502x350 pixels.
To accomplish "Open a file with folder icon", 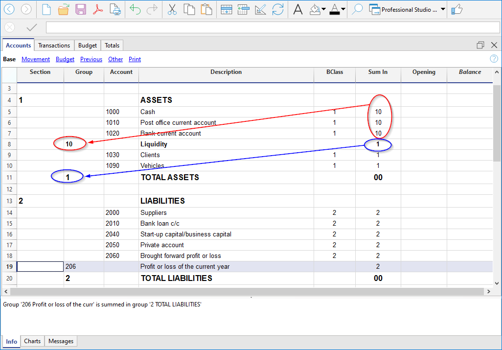I will [x=64, y=9].
